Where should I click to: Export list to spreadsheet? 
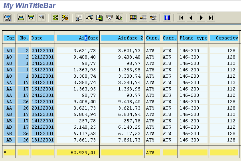(x=79, y=18)
